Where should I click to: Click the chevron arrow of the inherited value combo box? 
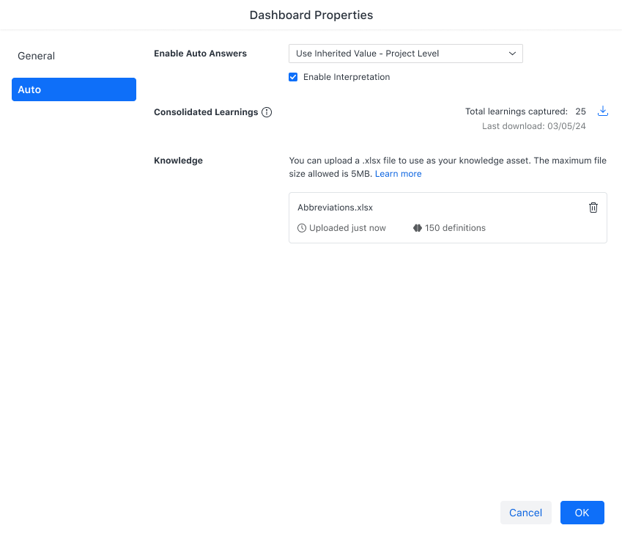[x=512, y=54]
